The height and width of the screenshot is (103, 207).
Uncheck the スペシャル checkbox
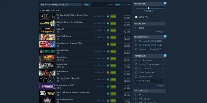coord(136,17)
